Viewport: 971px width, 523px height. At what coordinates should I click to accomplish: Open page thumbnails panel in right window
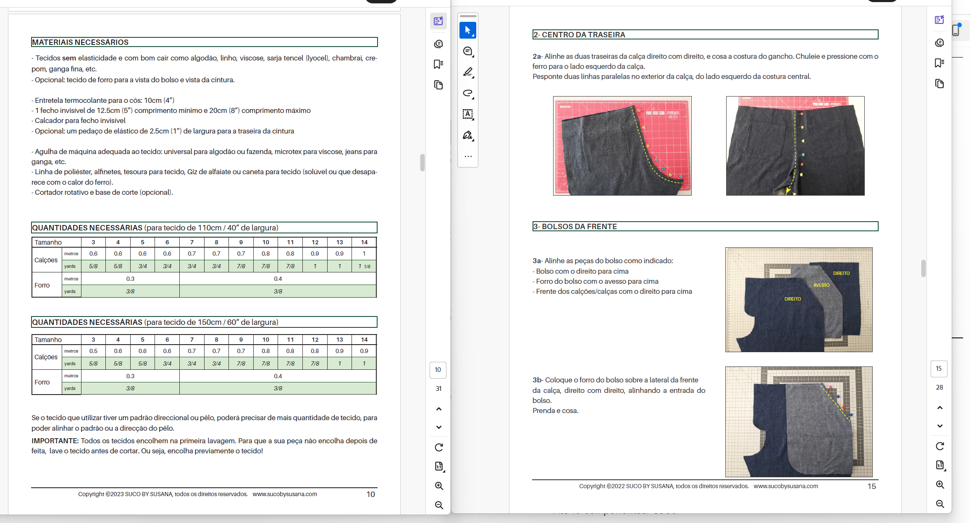[940, 84]
